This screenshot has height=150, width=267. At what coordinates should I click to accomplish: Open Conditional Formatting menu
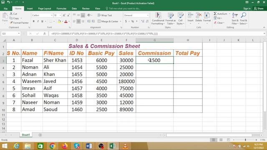click(158, 18)
